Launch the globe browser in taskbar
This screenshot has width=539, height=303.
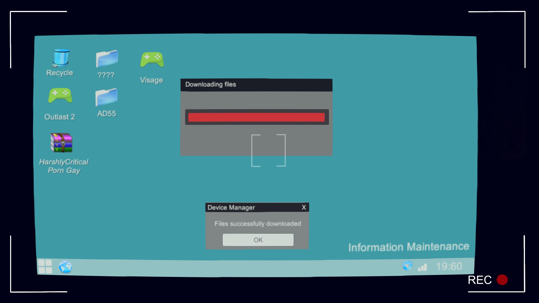pyautogui.click(x=65, y=267)
